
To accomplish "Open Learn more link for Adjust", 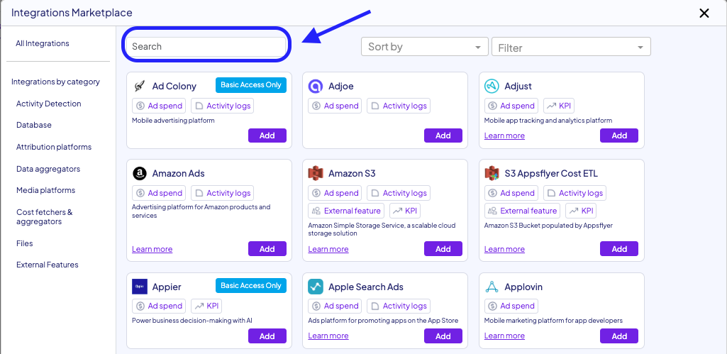I will pos(504,135).
